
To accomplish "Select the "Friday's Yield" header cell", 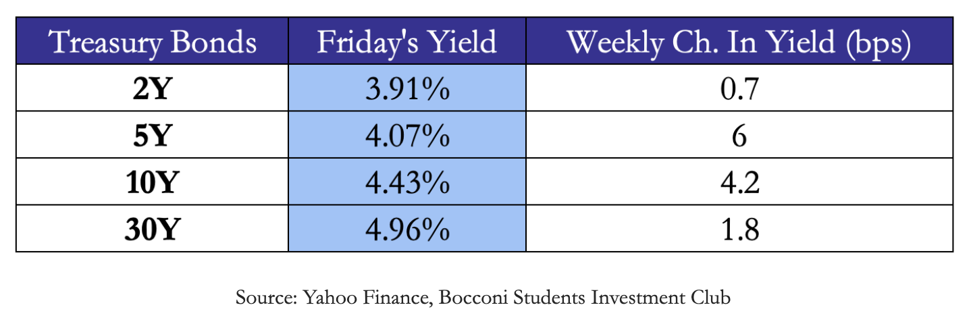I will click(x=406, y=42).
